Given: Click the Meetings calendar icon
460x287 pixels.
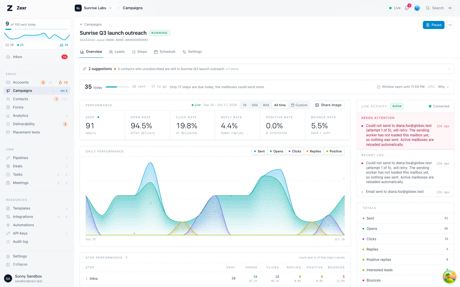Looking at the screenshot, I should (8, 183).
